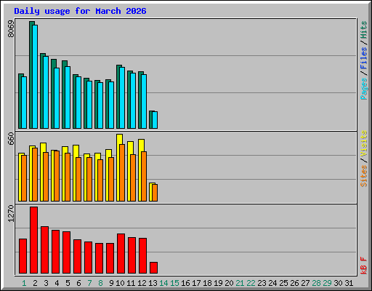The image size is (372, 291).
Task: Select green day 22 axis label
Action: pos(251,283)
